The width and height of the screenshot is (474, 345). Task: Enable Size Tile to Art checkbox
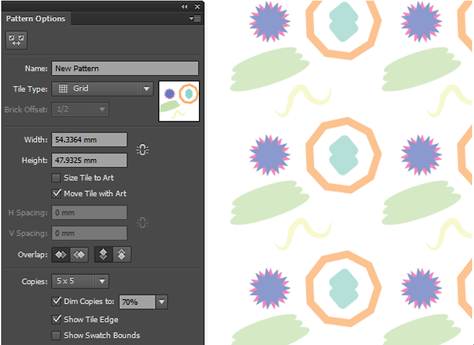(x=56, y=178)
